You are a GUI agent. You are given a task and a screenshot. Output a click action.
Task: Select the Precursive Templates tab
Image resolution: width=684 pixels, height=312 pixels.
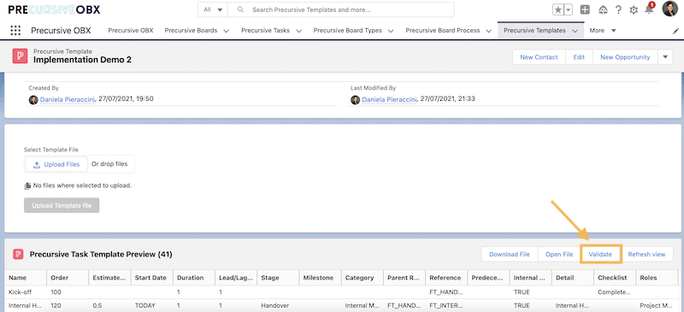534,31
